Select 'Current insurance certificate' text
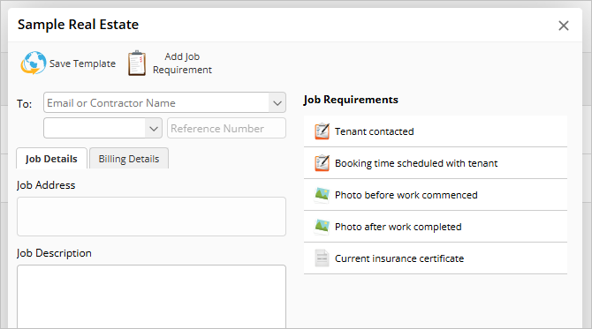 pyautogui.click(x=399, y=258)
